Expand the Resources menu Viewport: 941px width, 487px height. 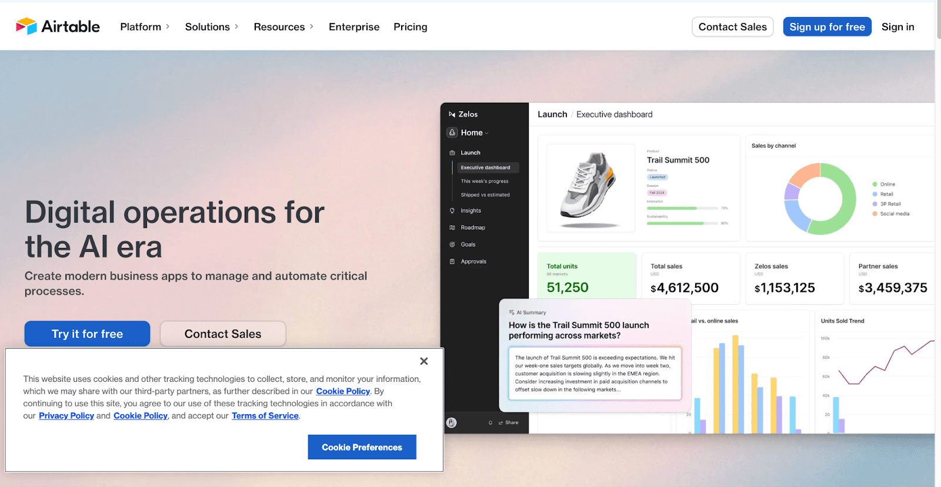[283, 27]
